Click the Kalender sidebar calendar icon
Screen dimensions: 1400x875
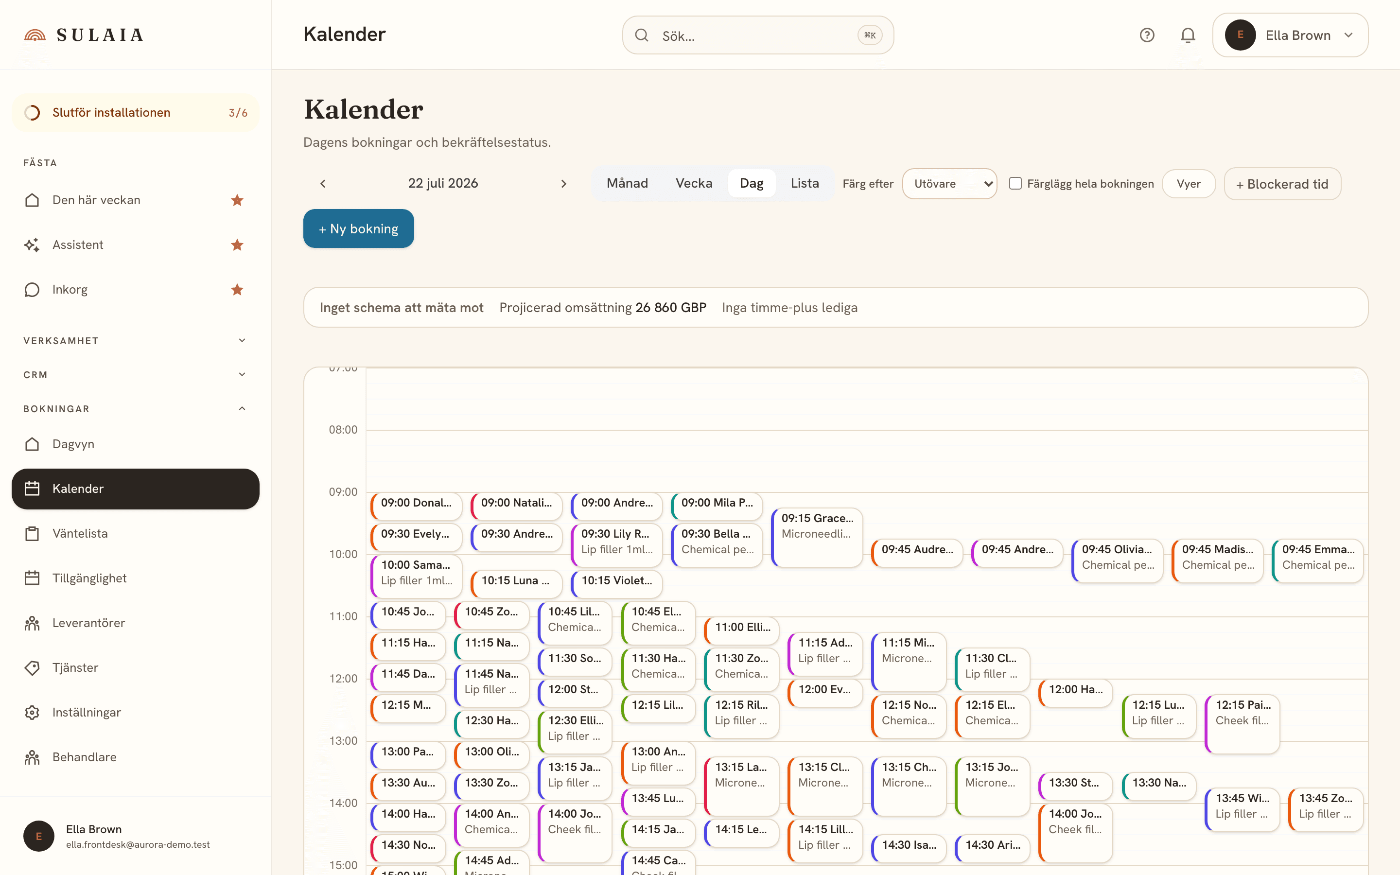tap(32, 489)
